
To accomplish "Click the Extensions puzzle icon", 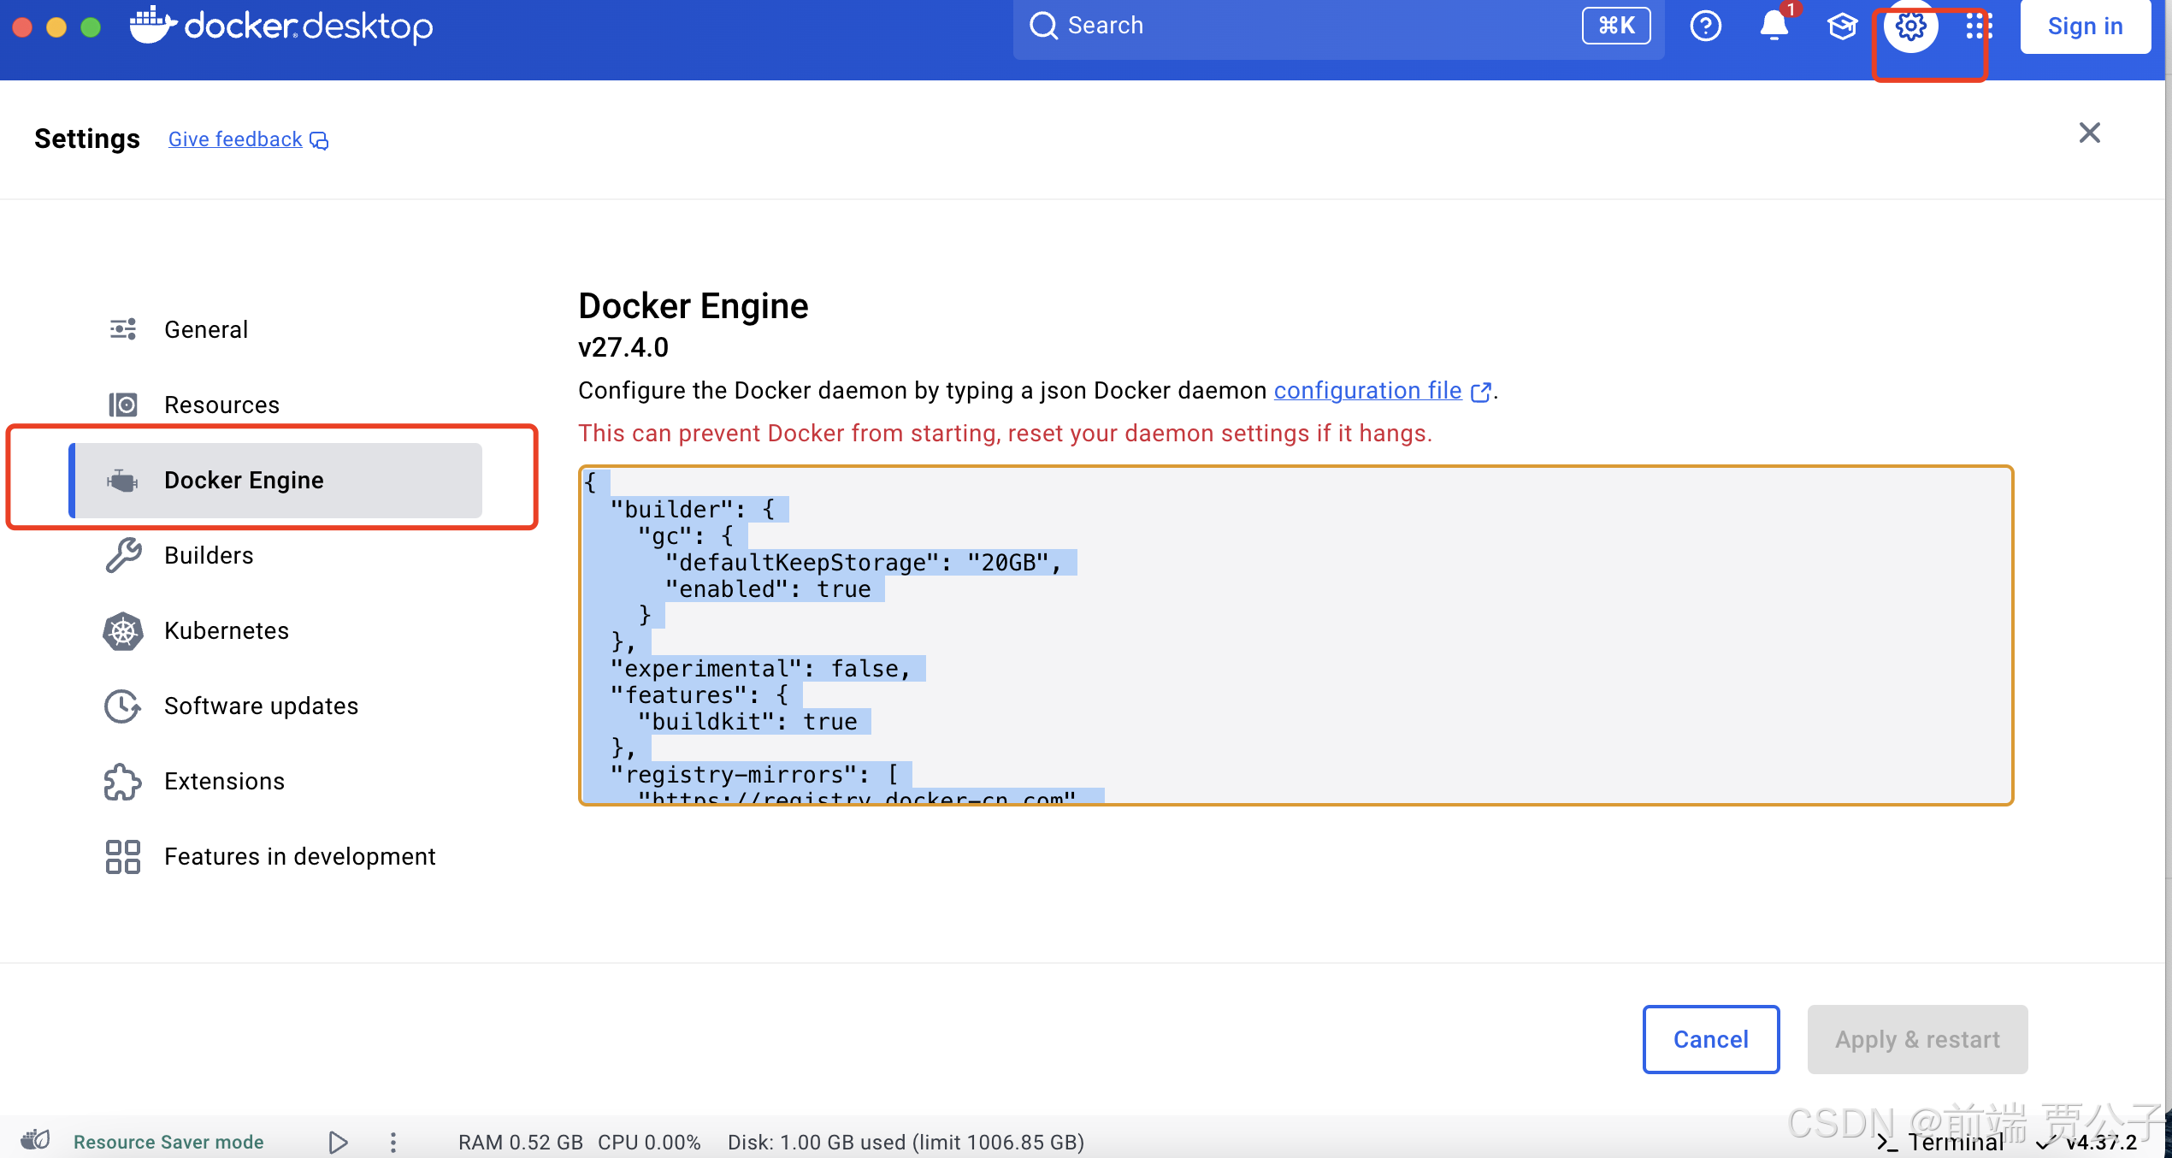I will point(123,782).
